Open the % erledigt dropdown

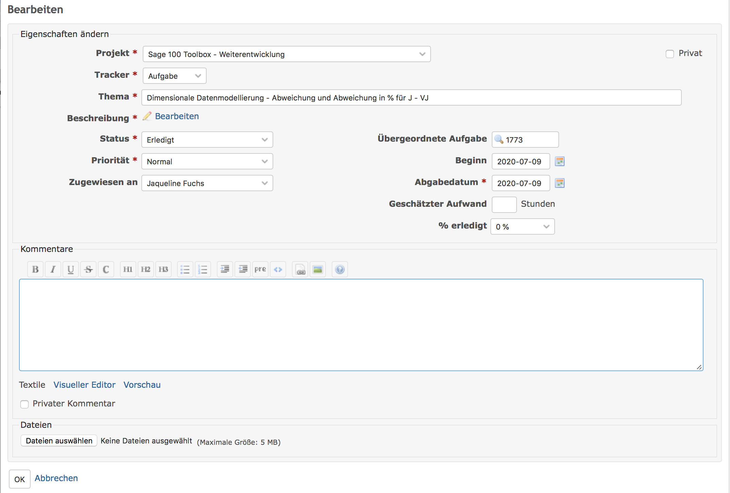point(522,226)
